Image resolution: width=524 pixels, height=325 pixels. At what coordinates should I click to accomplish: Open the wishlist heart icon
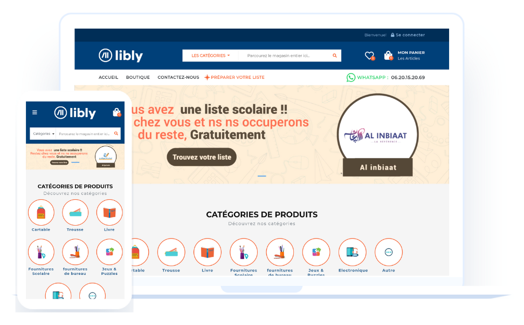pos(369,56)
